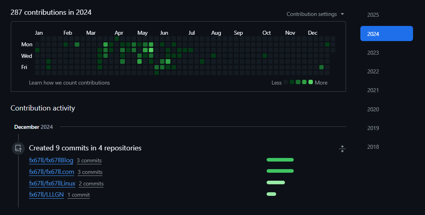This screenshot has height=215, width=425.
Task: Click the Oct month label
Action: [x=267, y=33]
